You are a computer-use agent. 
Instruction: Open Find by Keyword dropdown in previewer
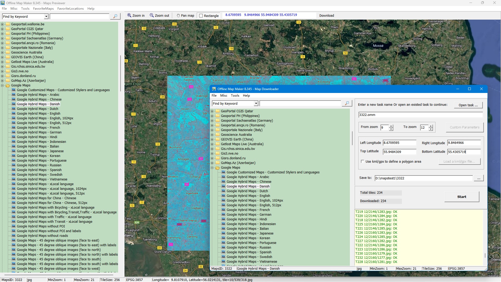tap(46, 17)
